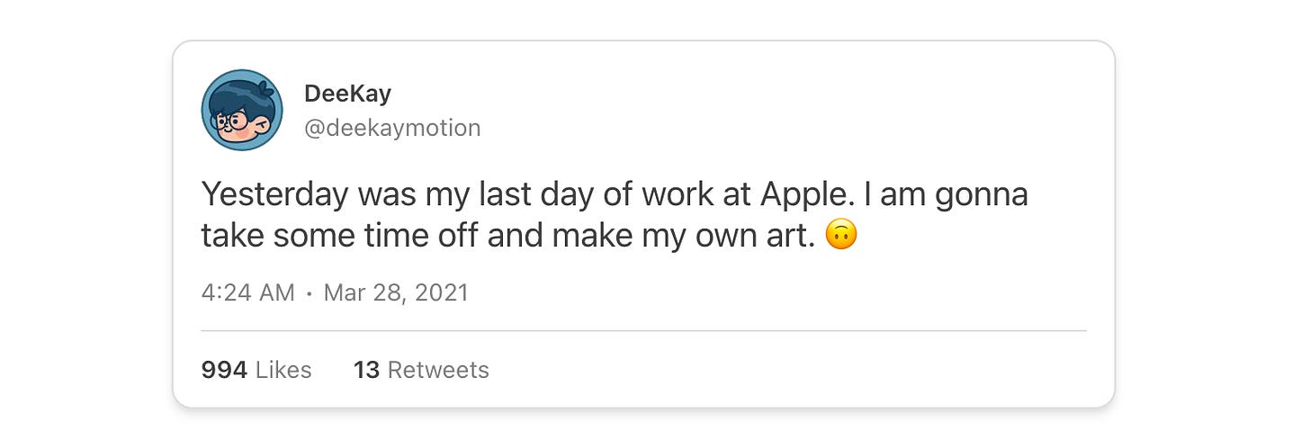Click the phrase "take some time off"
Screen dimensions: 1310x440
click(339, 236)
